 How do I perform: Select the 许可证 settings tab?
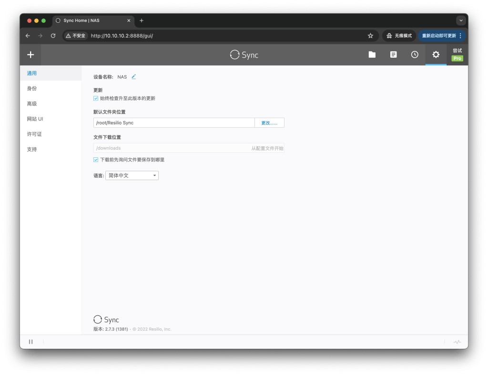pos(51,134)
